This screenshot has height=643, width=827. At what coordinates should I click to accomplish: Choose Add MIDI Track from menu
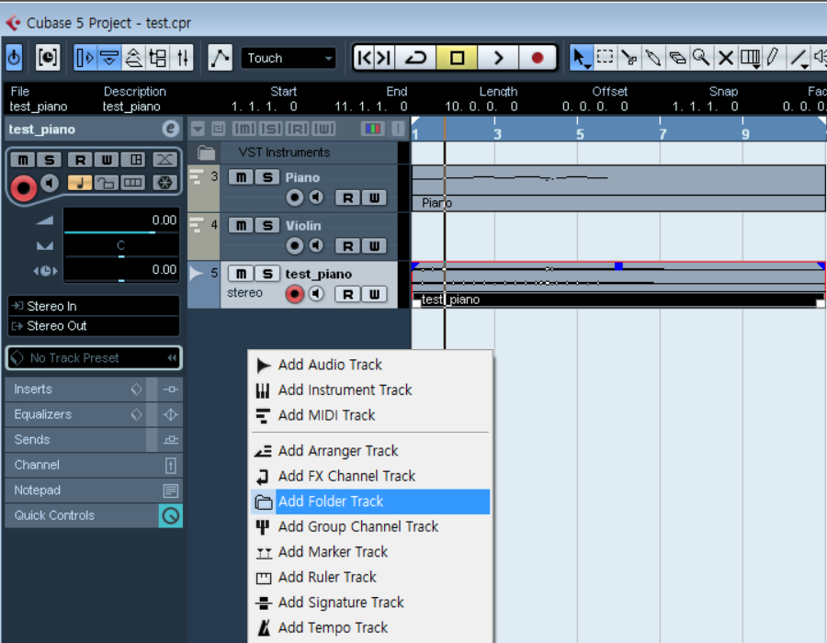pyautogui.click(x=370, y=415)
